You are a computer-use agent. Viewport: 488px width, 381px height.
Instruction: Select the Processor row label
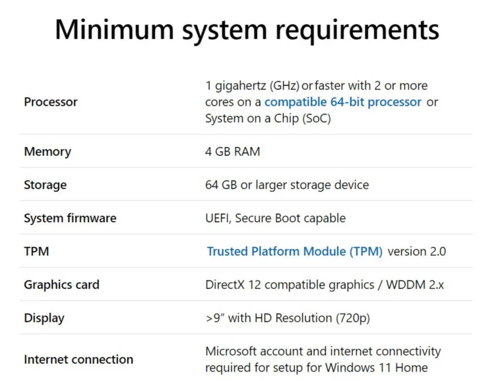(x=51, y=102)
